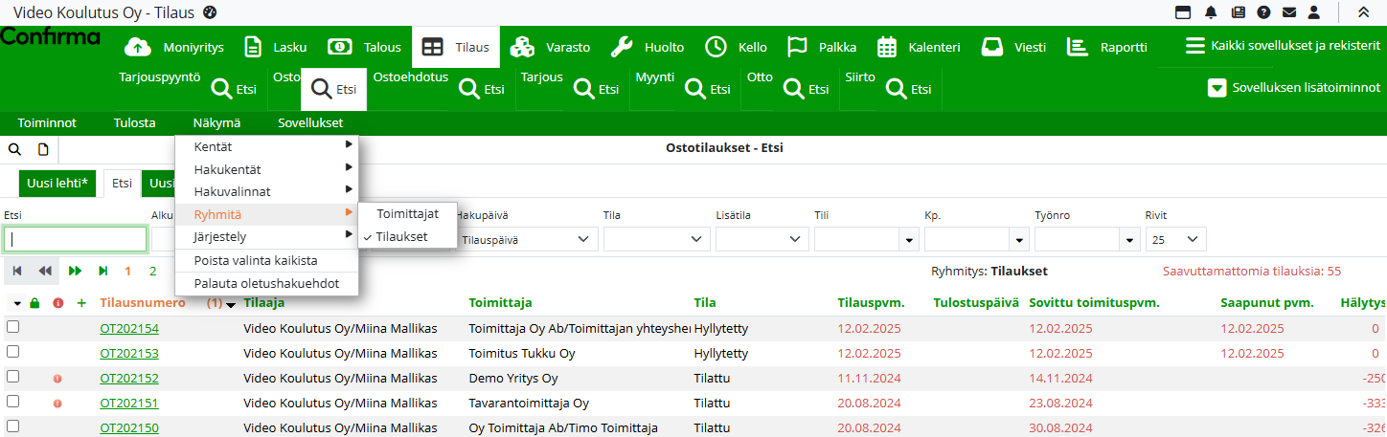Image resolution: width=1387 pixels, height=437 pixels.
Task: Select the checkbox on row OT202152
Action: coord(13,377)
